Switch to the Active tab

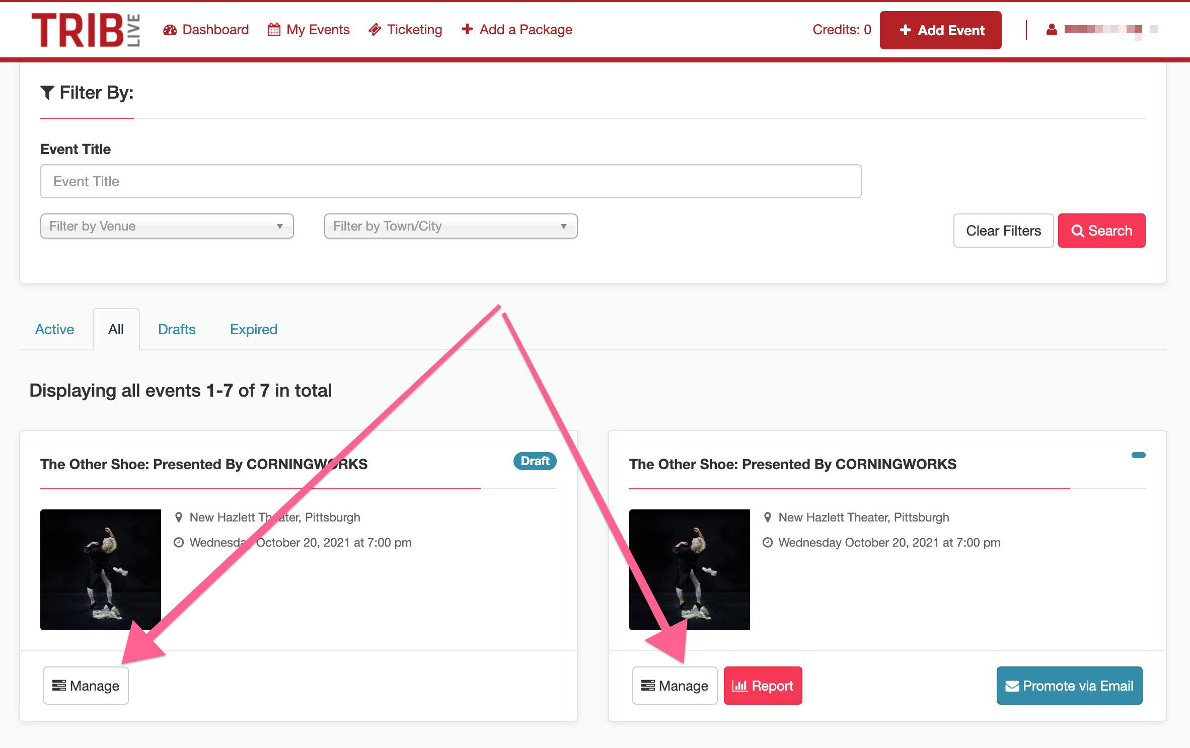[x=54, y=329]
